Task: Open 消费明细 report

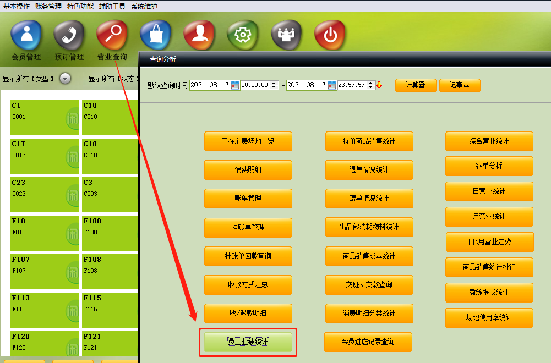Action: tap(248, 169)
